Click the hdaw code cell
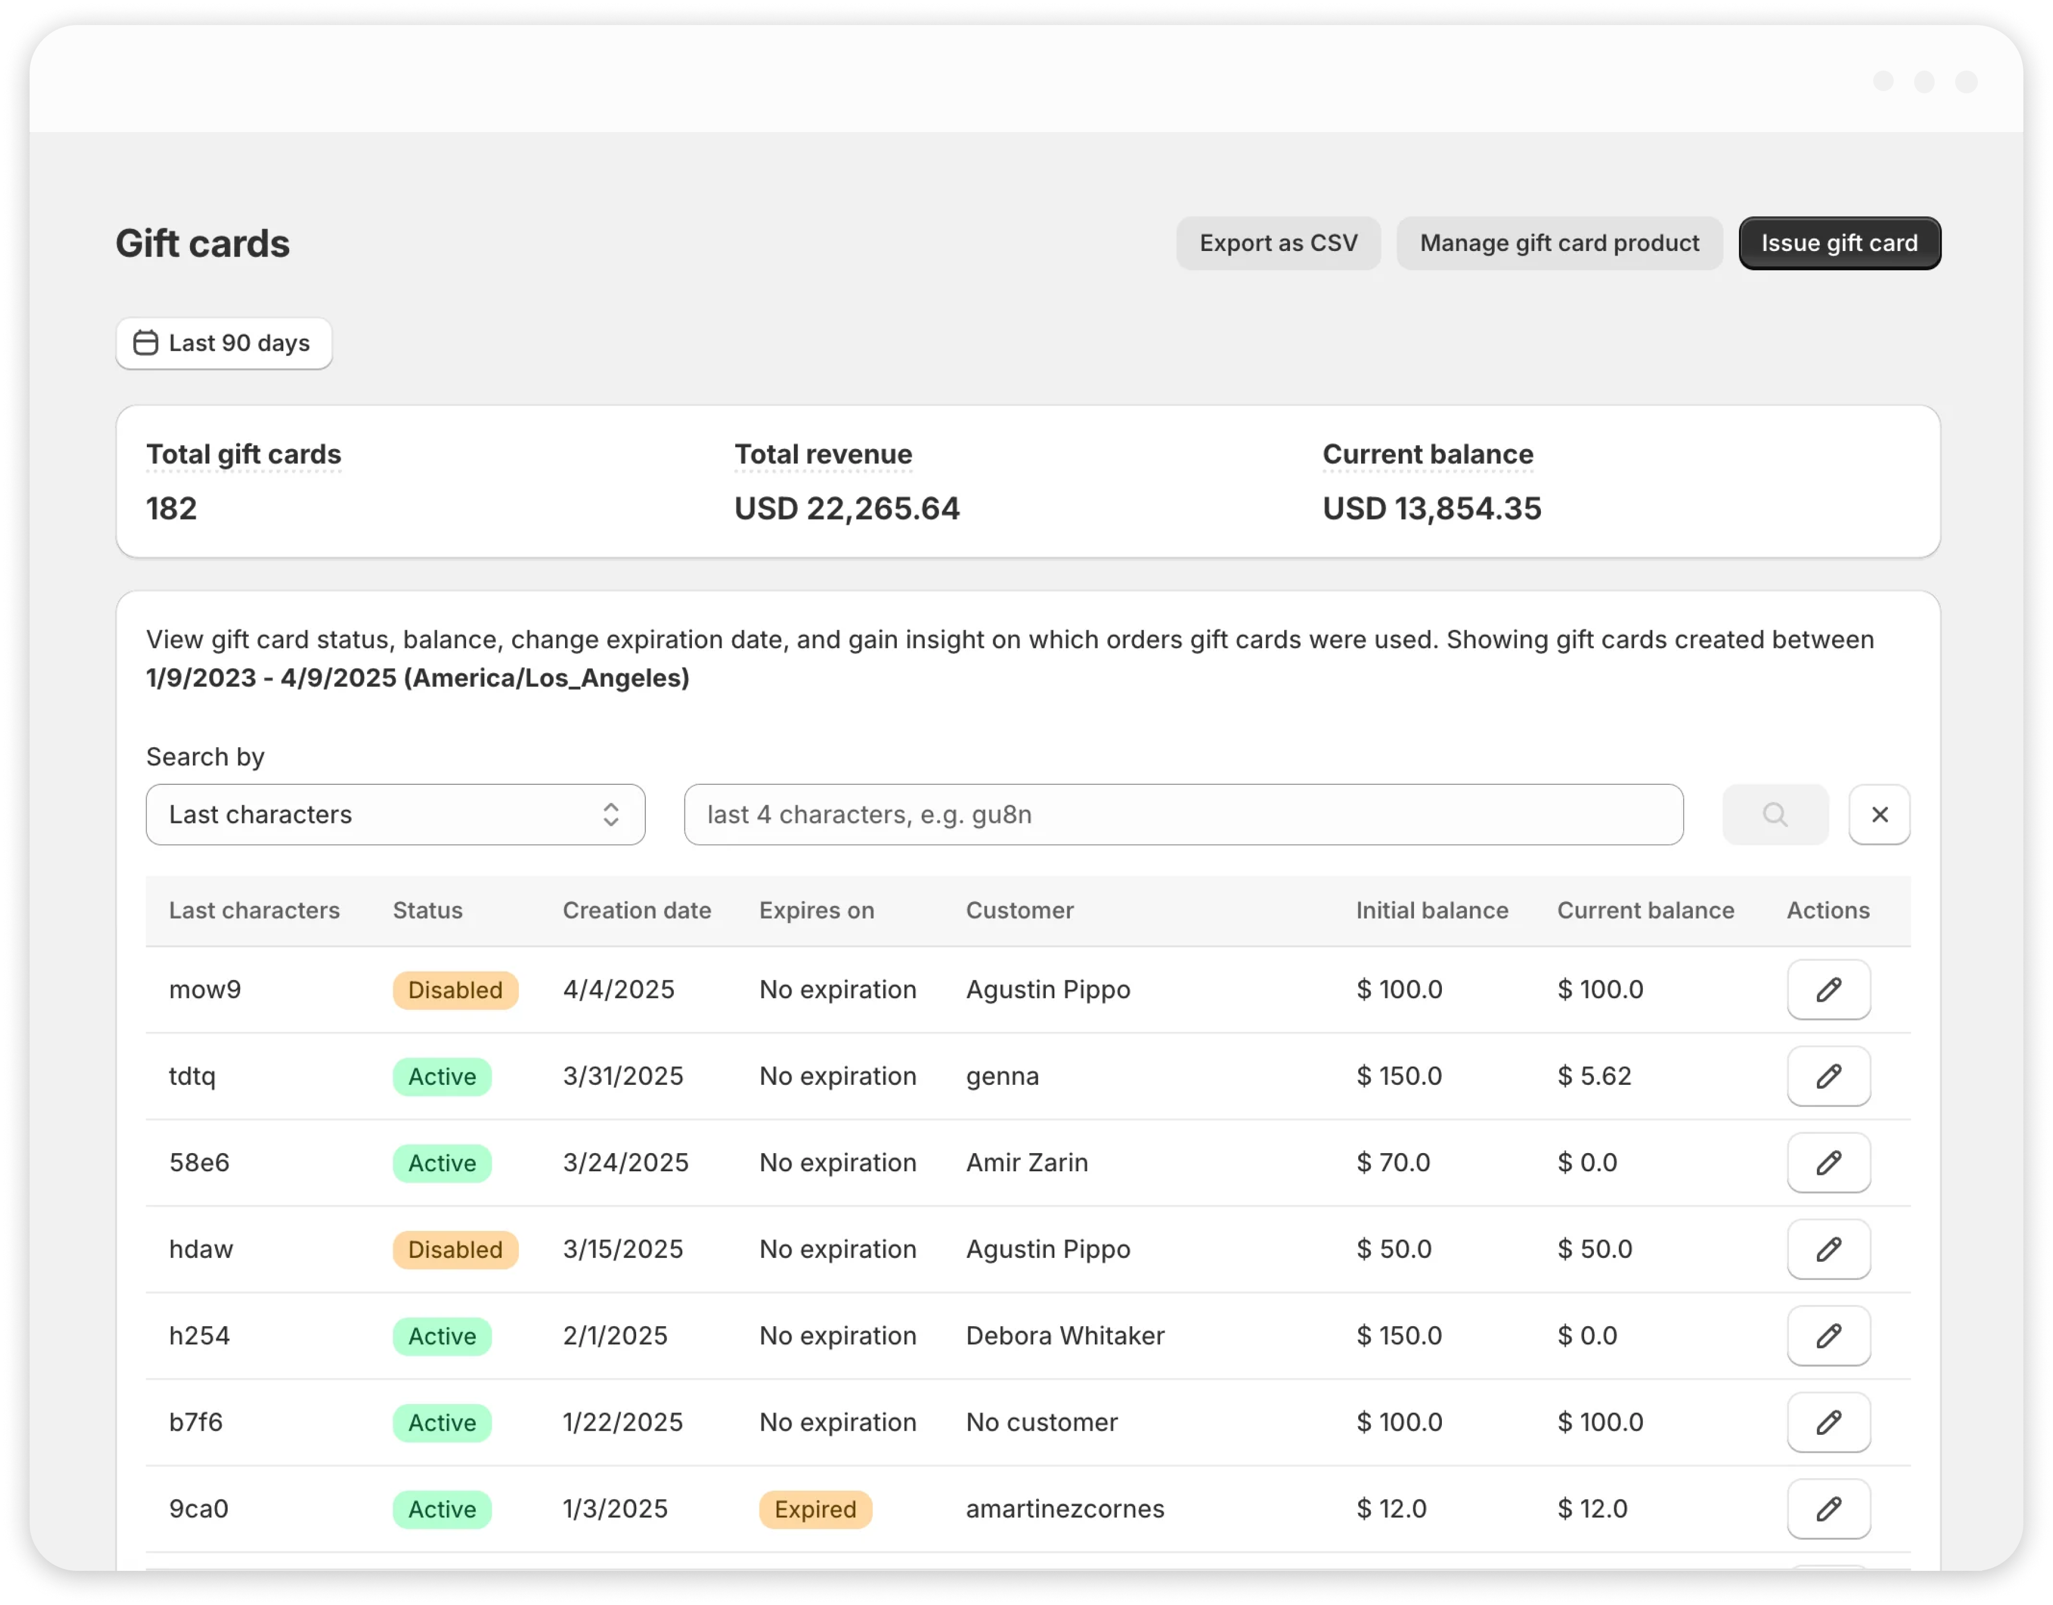Image resolution: width=2053 pixels, height=1605 pixels. (x=201, y=1249)
